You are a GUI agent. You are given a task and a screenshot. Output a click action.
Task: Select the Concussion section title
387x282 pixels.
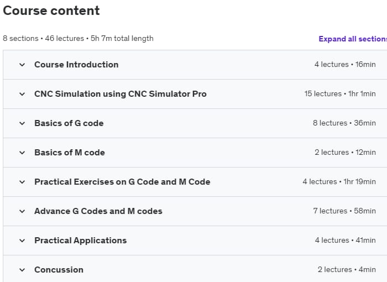tap(59, 270)
